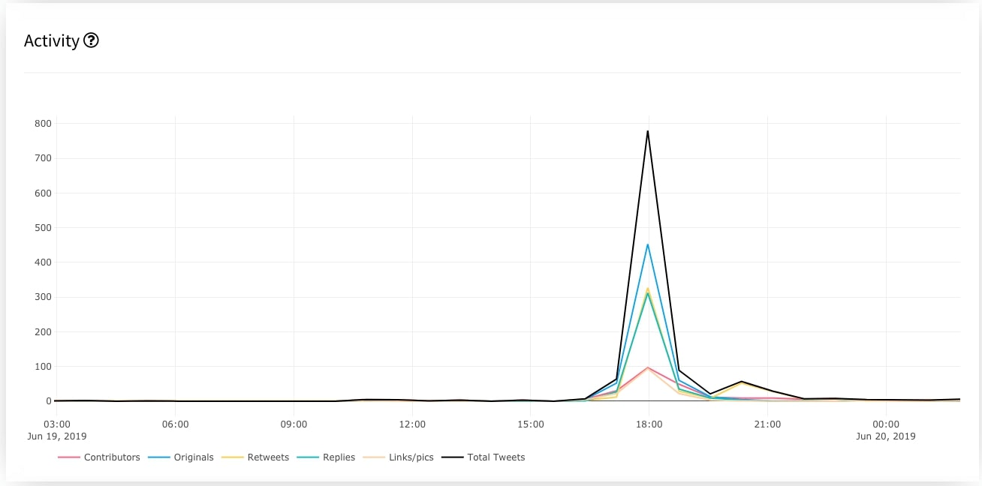Viewport: 982px width, 486px height.
Task: Click the help icon next to Activity
Action: pos(92,40)
